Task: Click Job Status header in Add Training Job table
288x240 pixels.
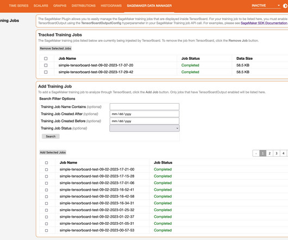Action: (x=163, y=162)
